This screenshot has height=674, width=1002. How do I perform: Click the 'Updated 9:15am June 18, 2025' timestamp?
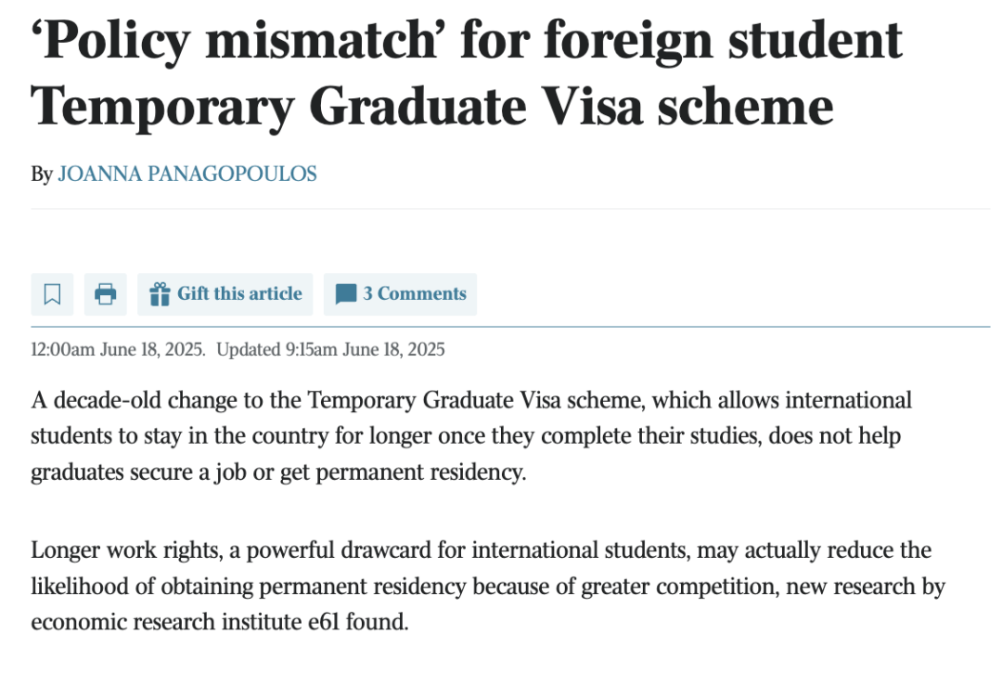[x=330, y=350]
